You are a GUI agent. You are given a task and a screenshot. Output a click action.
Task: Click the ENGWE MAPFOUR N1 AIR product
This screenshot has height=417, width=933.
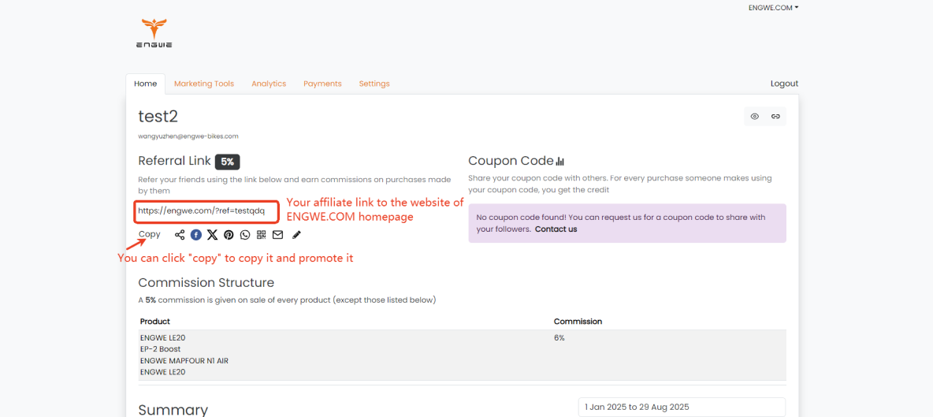(x=184, y=361)
